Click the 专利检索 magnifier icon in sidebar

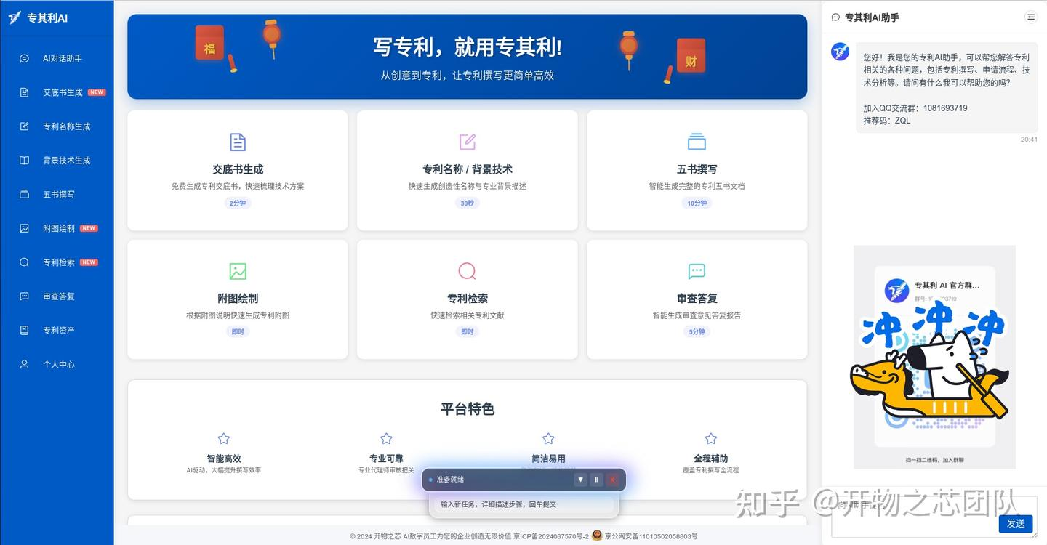point(25,262)
